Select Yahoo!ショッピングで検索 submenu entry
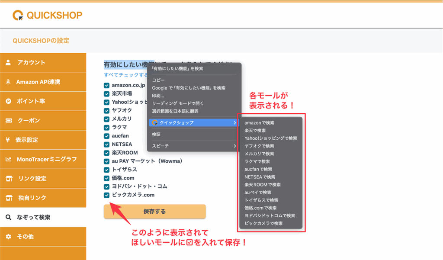The image size is (443, 260). [x=271, y=138]
